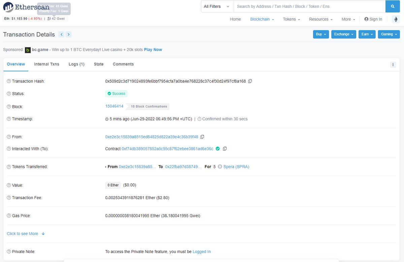Switch to the Internal Txns tab
The width and height of the screenshot is (404, 262).
click(x=47, y=64)
